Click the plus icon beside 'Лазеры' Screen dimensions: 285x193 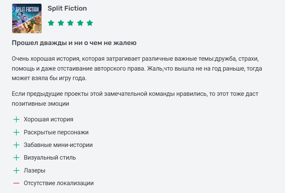pos(16,170)
